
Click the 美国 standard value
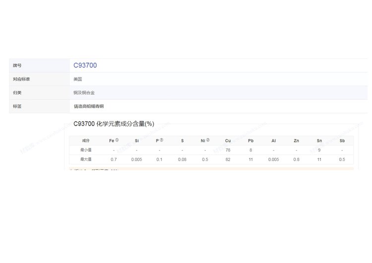click(78, 79)
